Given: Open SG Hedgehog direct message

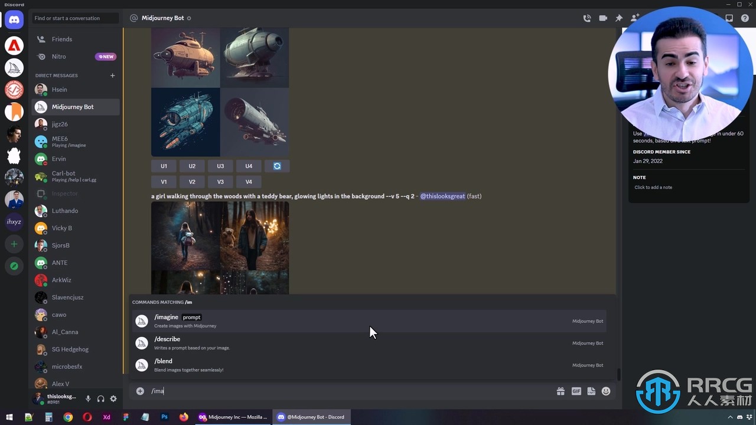Looking at the screenshot, I should [76, 349].
